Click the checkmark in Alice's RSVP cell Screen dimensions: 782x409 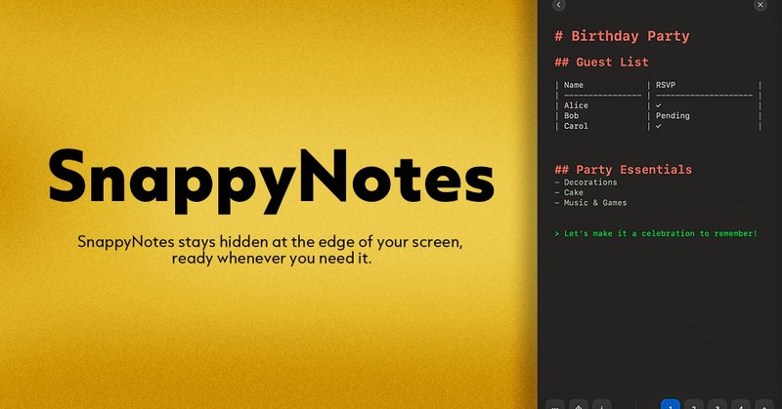(658, 105)
